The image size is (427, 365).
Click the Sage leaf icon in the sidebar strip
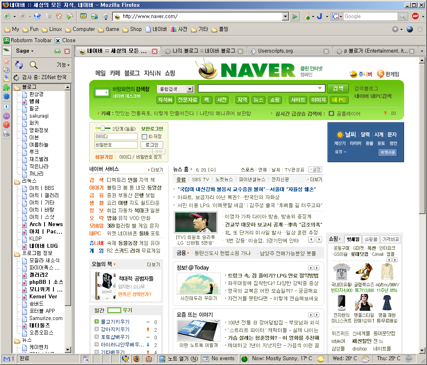6,50
